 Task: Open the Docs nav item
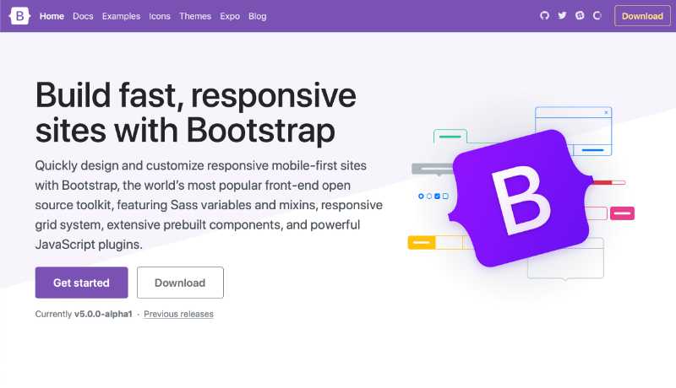83,16
